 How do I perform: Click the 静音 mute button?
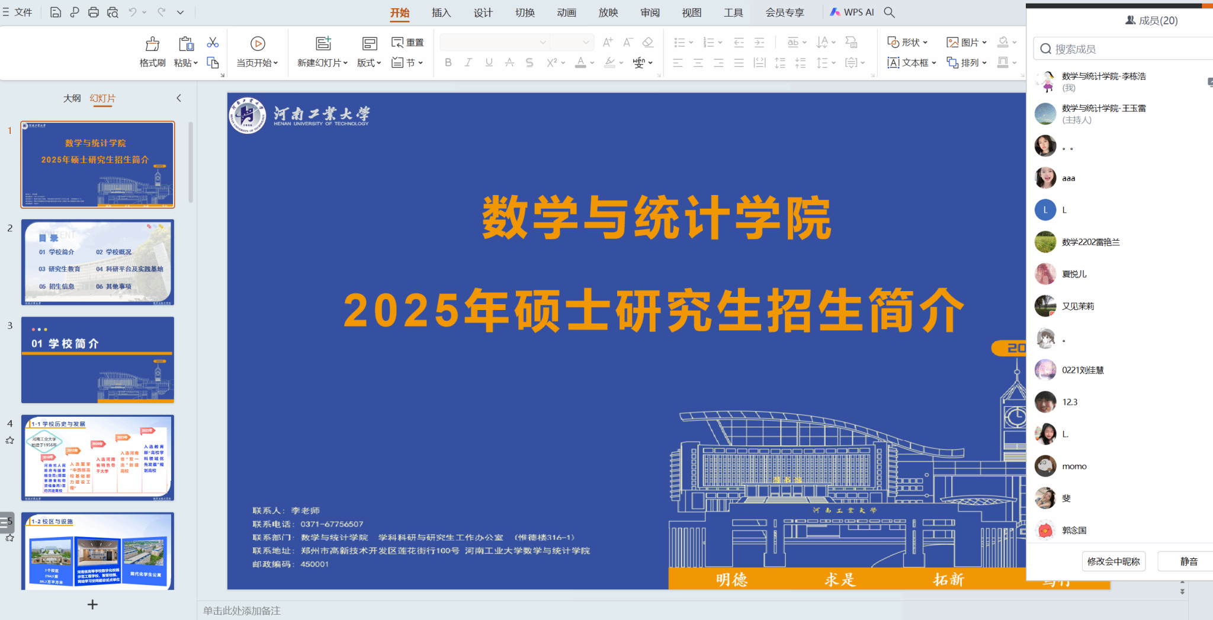coord(1186,561)
